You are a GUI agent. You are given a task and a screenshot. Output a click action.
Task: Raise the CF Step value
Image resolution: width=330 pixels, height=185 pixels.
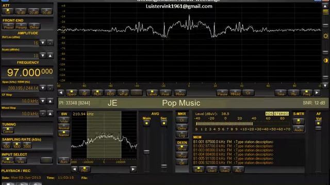(50, 101)
